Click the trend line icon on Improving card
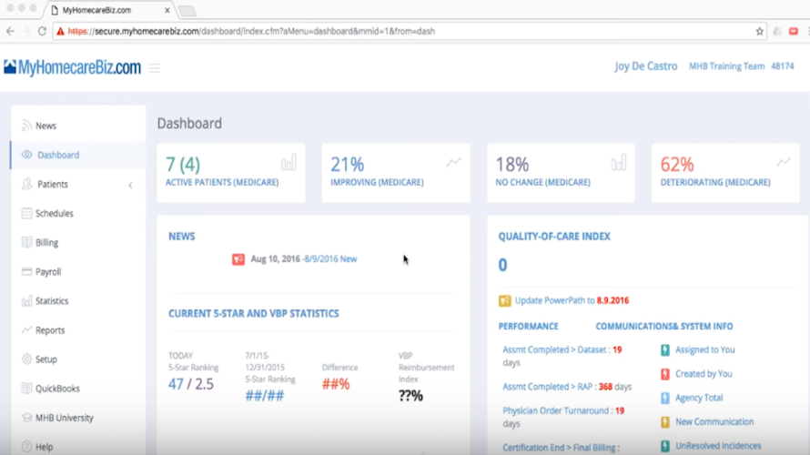This screenshot has height=455, width=810. pyautogui.click(x=453, y=162)
